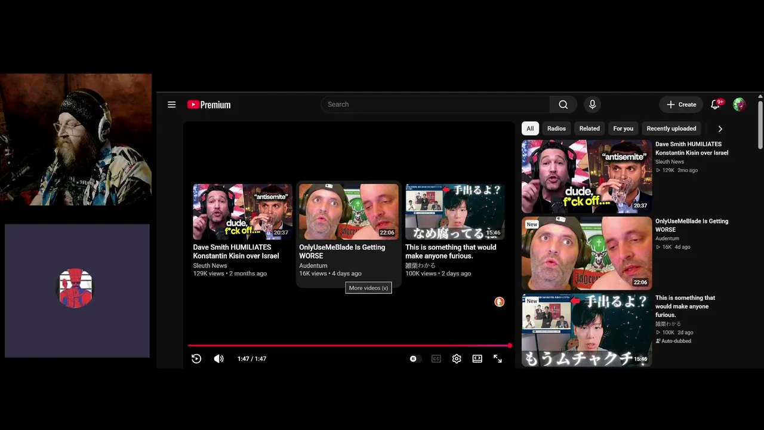Select the Recently uploaded filter chip
The width and height of the screenshot is (764, 430).
(x=671, y=128)
